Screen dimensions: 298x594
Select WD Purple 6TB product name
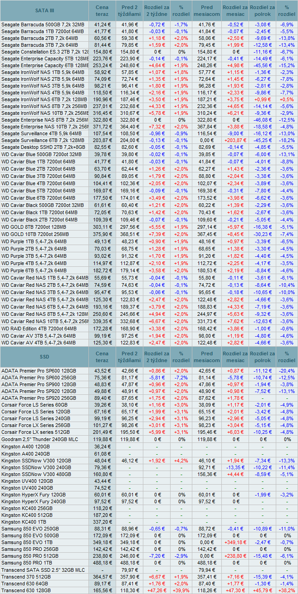(34, 270)
